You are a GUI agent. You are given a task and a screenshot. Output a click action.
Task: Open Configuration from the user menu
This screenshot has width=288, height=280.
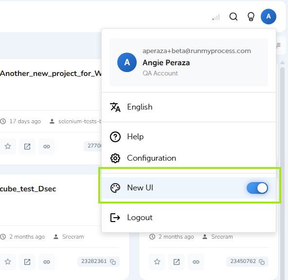pyautogui.click(x=189, y=158)
